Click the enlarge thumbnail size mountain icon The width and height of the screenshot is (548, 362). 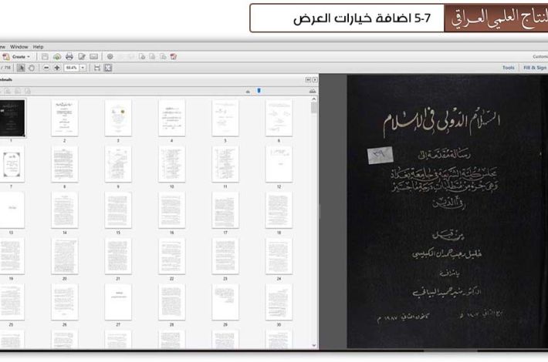313,91
